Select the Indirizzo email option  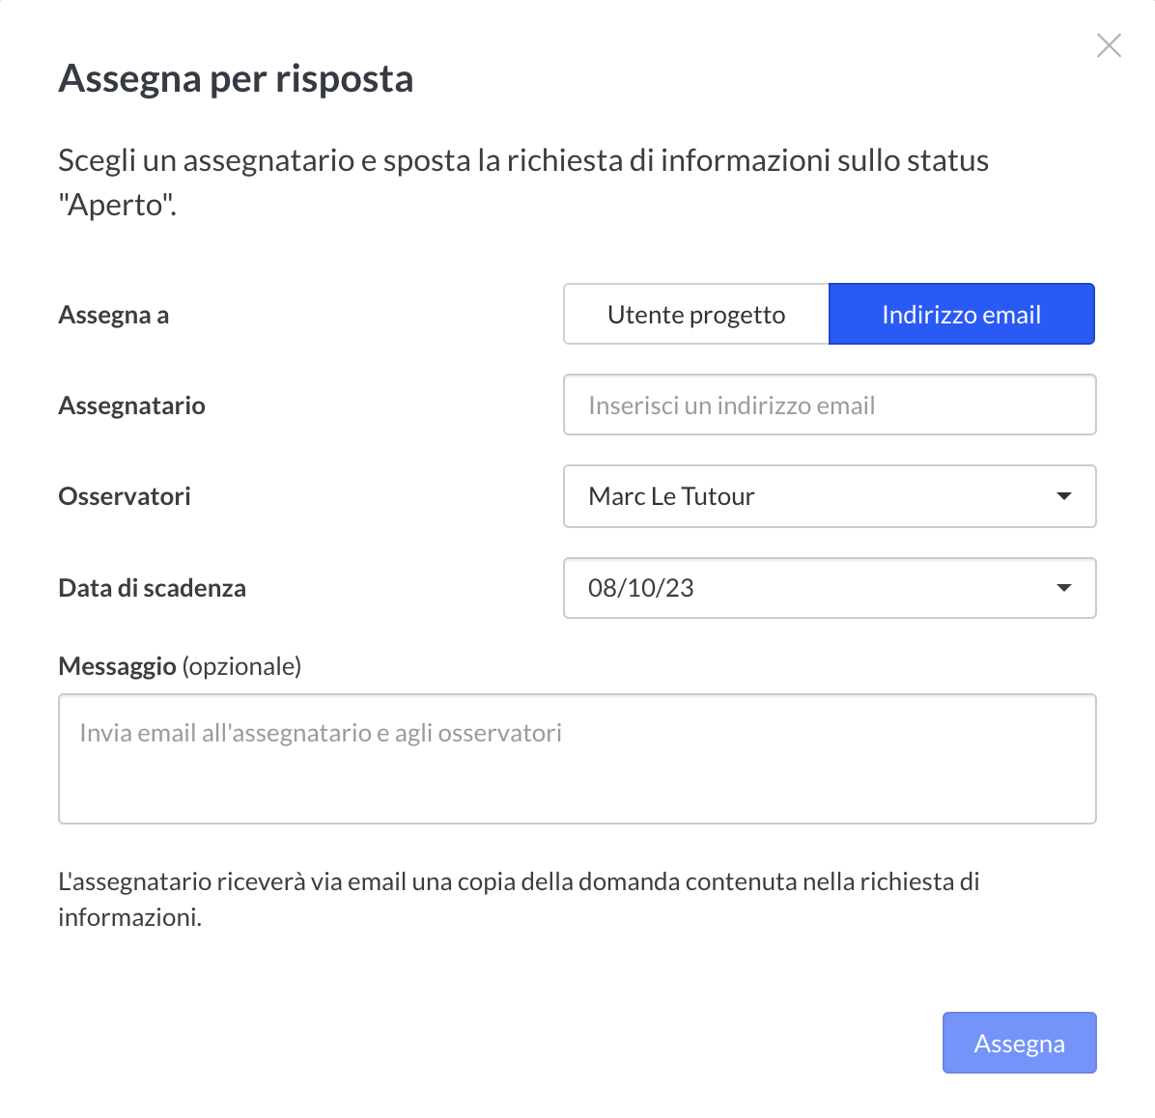coord(961,315)
